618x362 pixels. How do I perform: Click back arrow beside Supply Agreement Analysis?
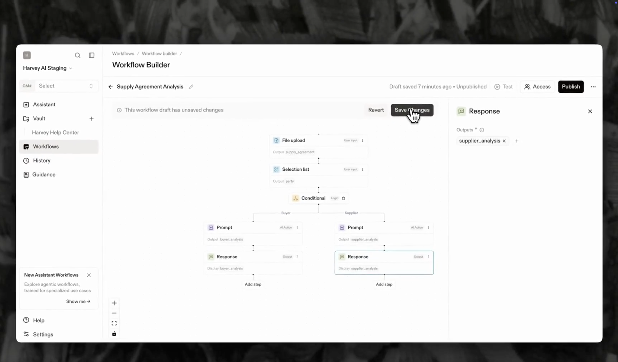pos(111,87)
